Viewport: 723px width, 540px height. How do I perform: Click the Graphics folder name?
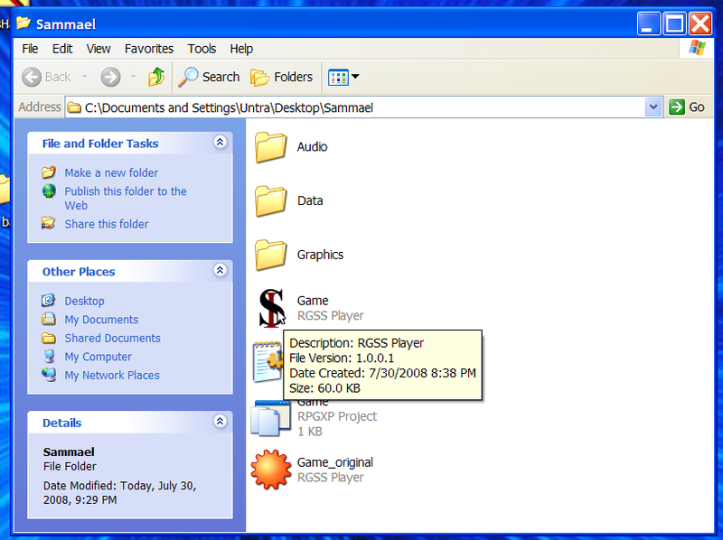(321, 255)
